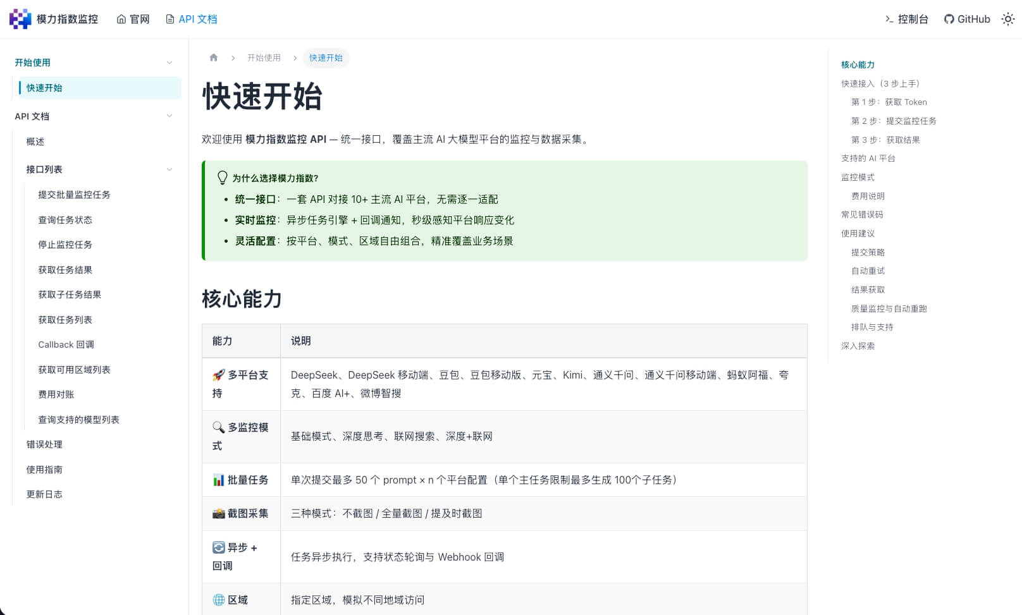Click the 开始使用 breadcrumb
This screenshot has height=615, width=1022.
click(x=264, y=58)
